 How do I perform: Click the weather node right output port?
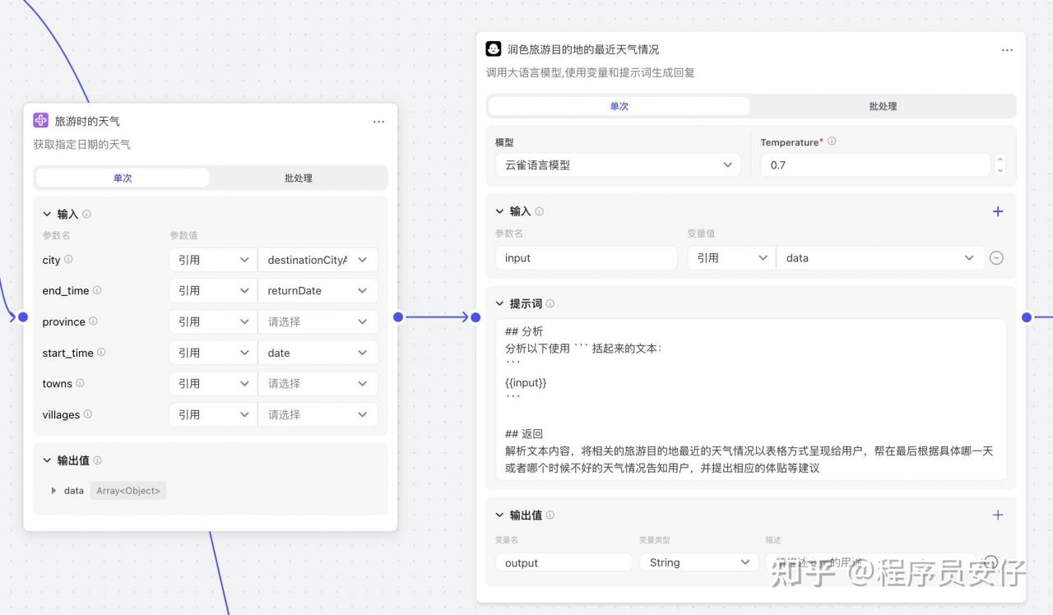click(398, 317)
